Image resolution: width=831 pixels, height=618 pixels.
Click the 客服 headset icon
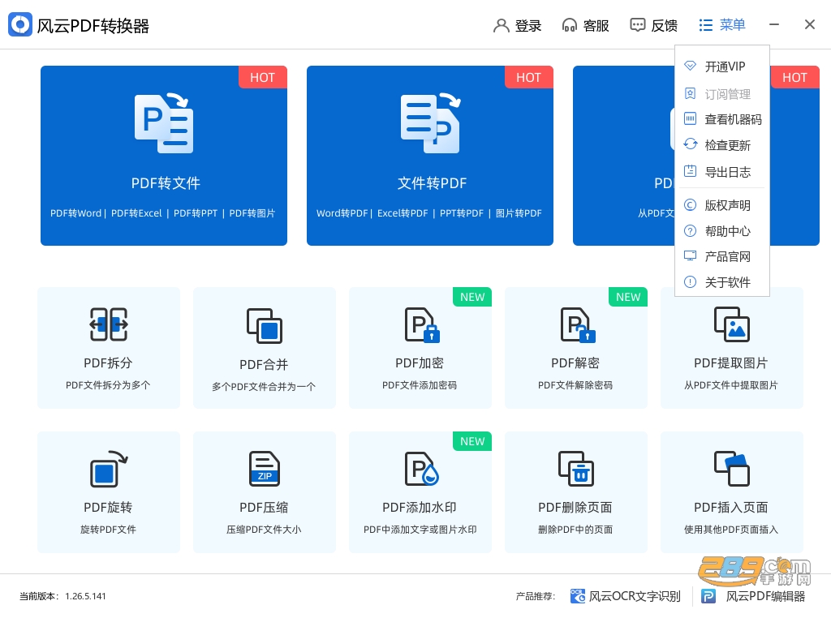pos(569,25)
